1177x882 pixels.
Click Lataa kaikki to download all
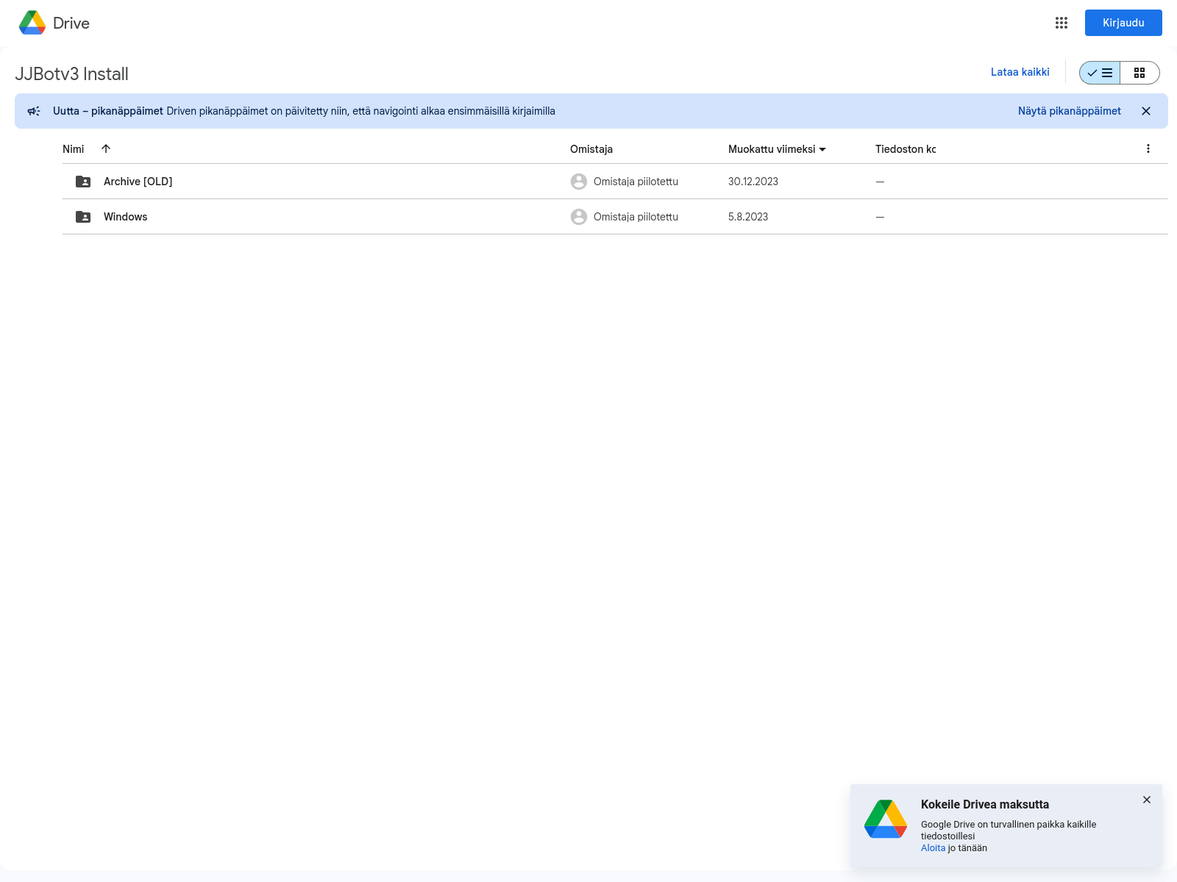1020,72
